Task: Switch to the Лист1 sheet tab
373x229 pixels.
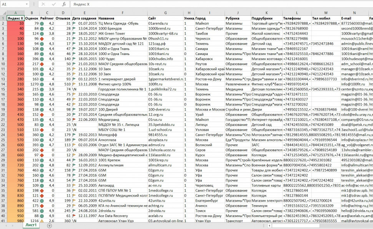Action: pos(31,225)
